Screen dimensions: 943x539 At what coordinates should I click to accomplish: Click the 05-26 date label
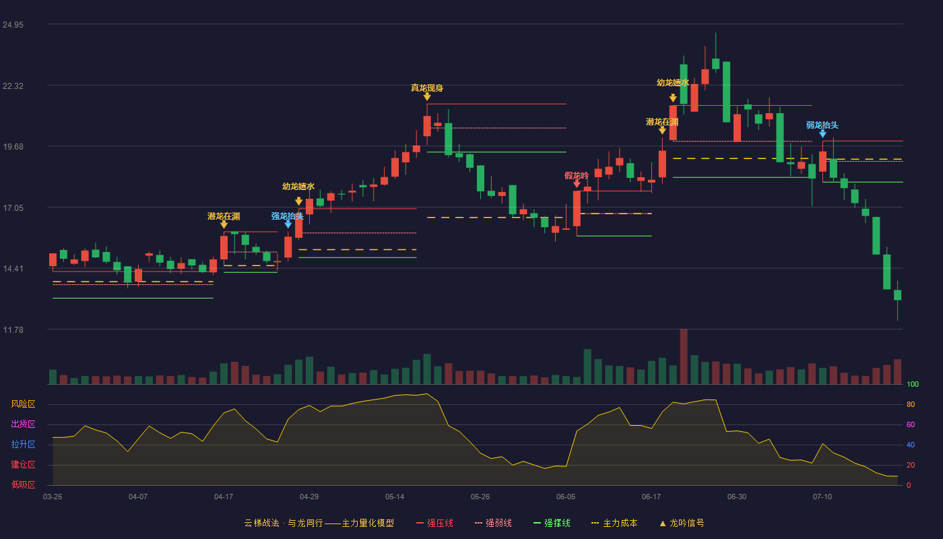point(480,497)
